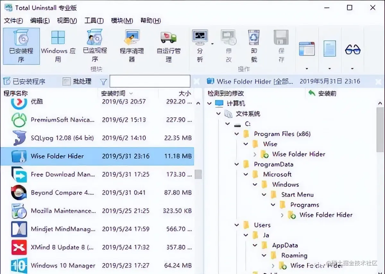Expand Wise Folder Hider under Programs
Image resolution: width=385 pixels, height=274 pixels.
(x=282, y=215)
